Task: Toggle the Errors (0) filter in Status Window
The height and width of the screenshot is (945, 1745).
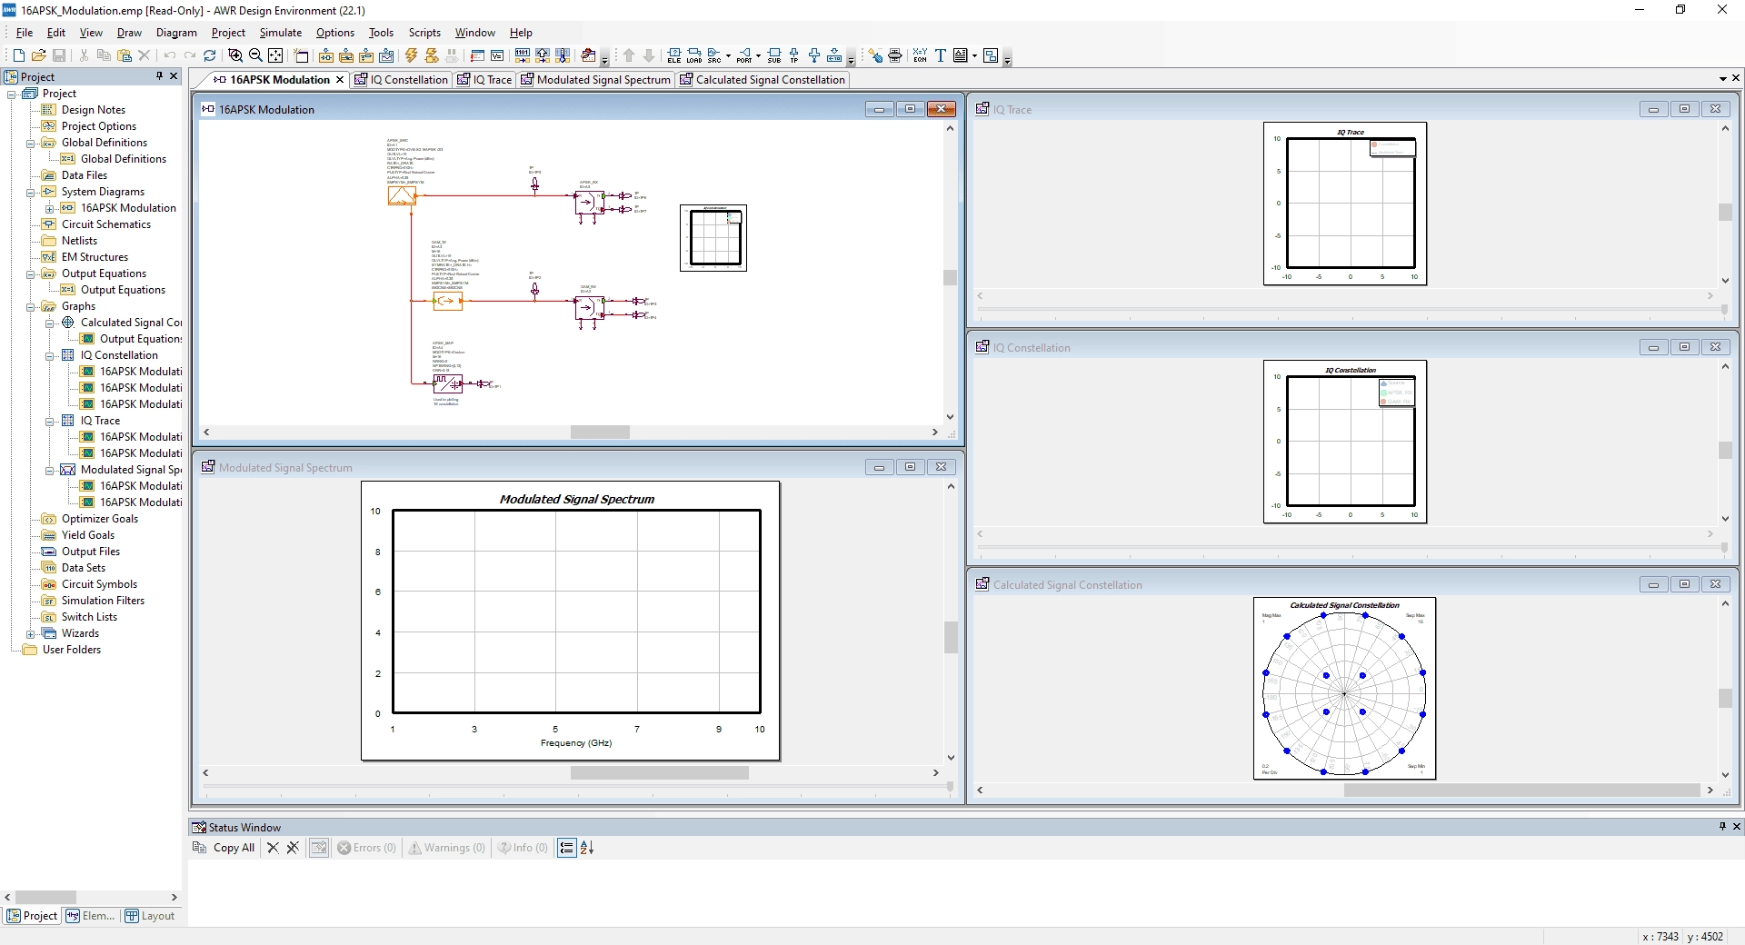Action: click(x=367, y=848)
